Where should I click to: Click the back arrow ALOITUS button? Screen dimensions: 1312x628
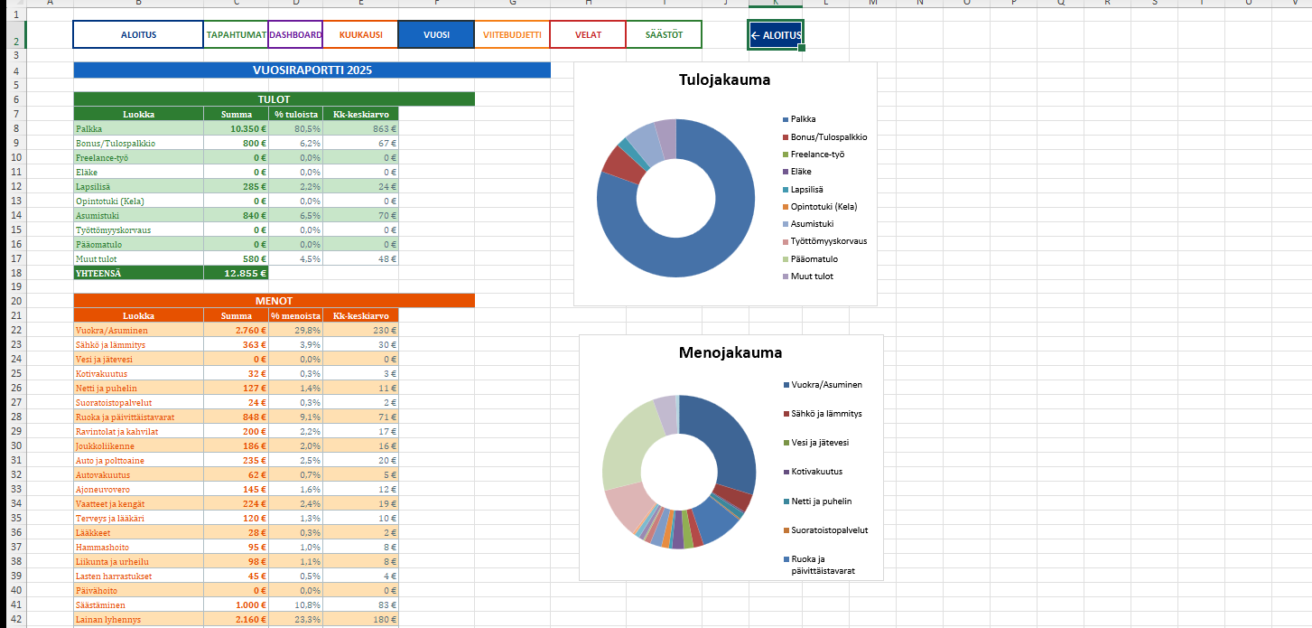pos(776,35)
